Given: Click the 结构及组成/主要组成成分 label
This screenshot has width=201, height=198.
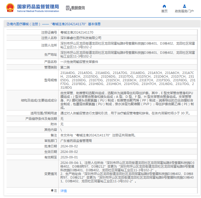Looking at the screenshot, I should [x=39, y=100].
